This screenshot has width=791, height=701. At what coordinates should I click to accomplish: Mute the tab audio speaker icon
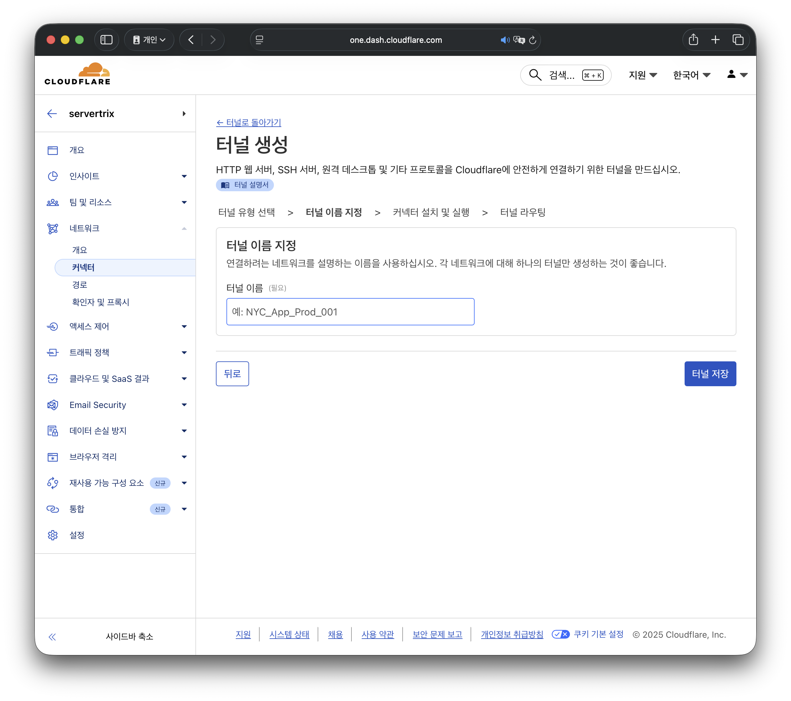point(505,40)
